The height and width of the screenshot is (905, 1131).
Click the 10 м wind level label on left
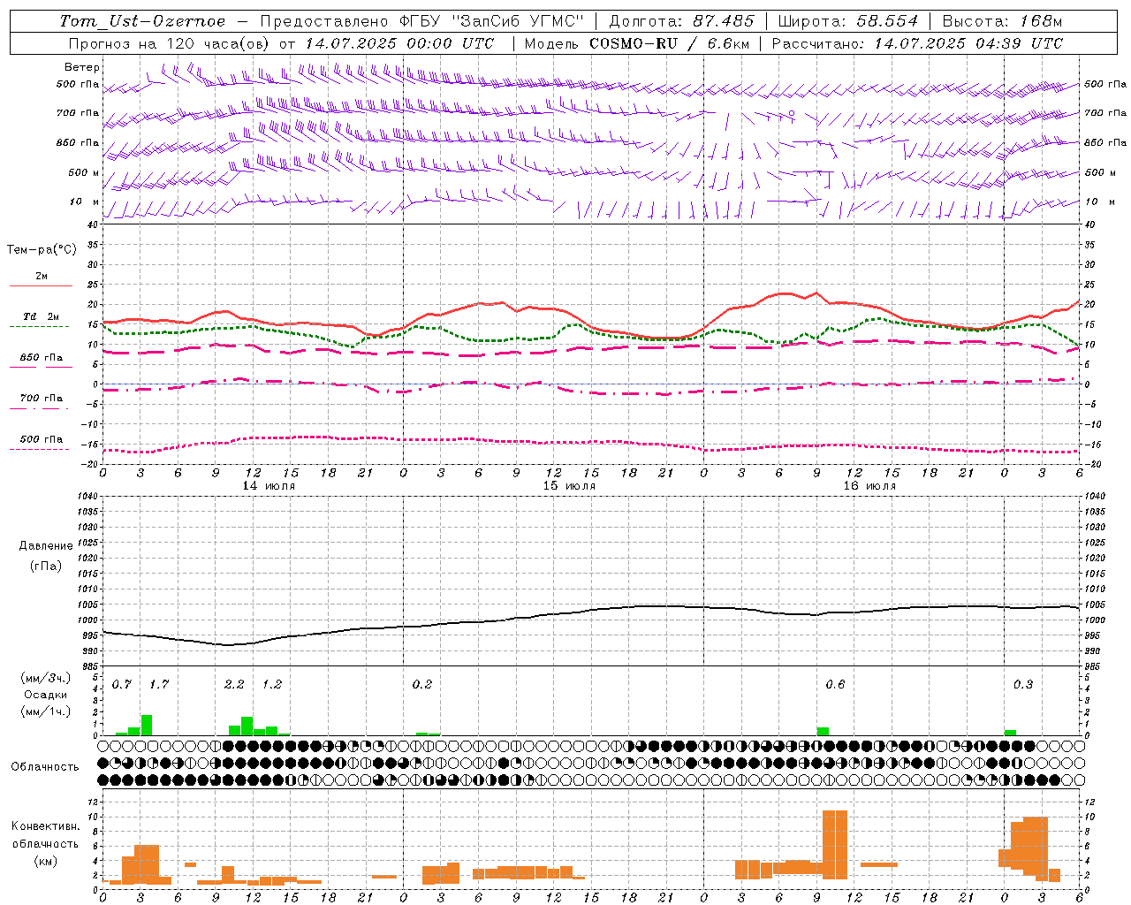tap(84, 202)
